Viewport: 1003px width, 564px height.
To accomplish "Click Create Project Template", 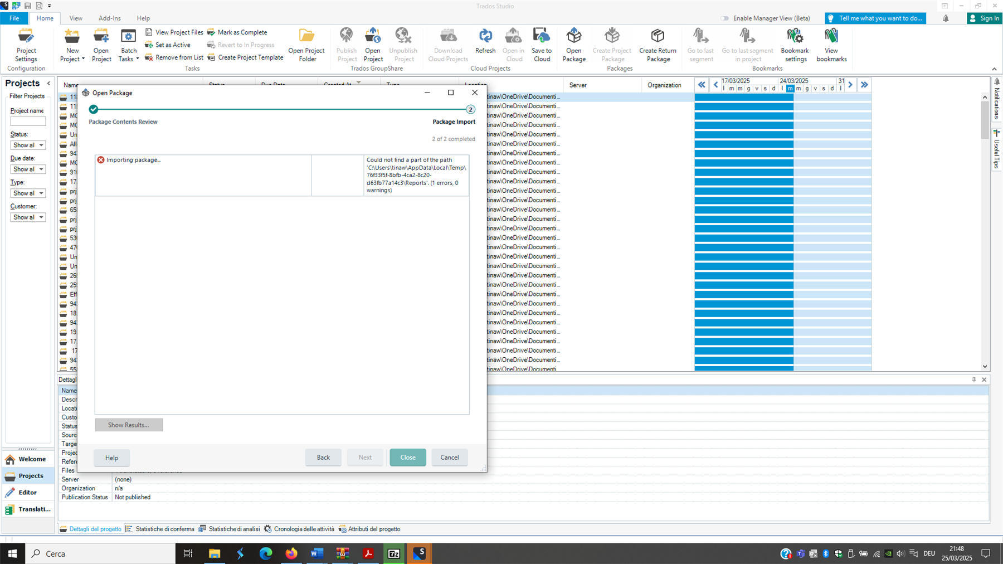I will pyautogui.click(x=245, y=57).
